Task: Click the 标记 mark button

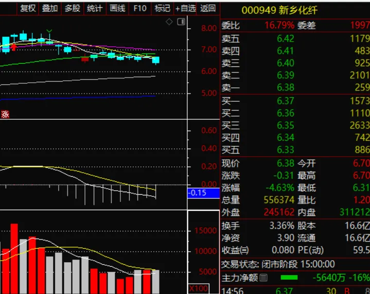Action: tap(162, 9)
